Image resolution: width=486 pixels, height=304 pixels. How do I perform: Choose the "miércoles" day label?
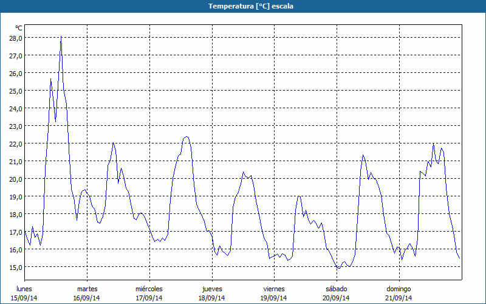pos(149,289)
